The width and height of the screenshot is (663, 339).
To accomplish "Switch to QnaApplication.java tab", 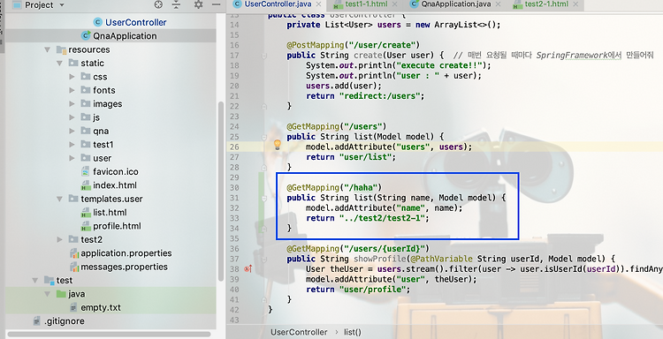I will click(x=456, y=4).
